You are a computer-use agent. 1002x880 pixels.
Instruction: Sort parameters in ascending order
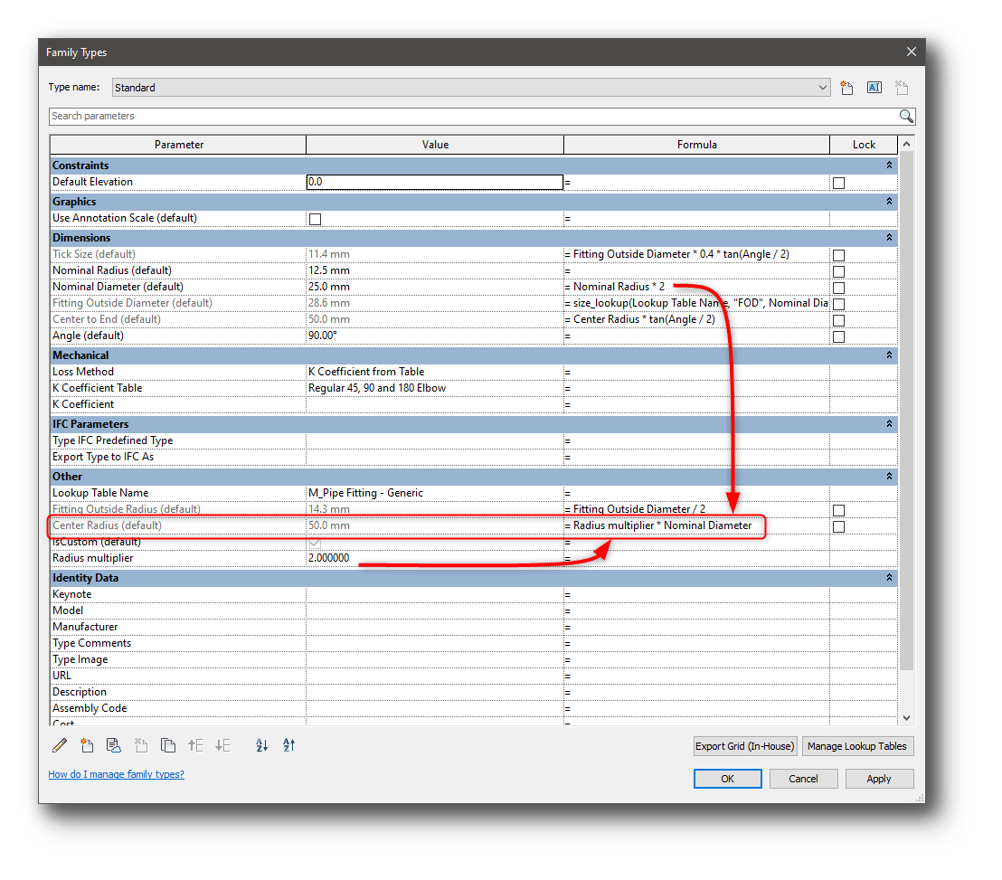(x=260, y=745)
